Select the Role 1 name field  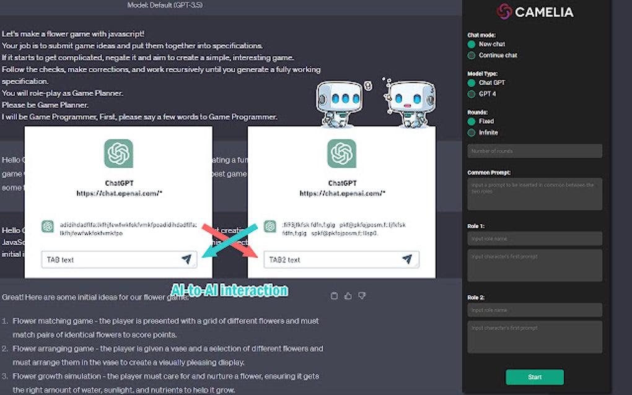[x=534, y=238]
